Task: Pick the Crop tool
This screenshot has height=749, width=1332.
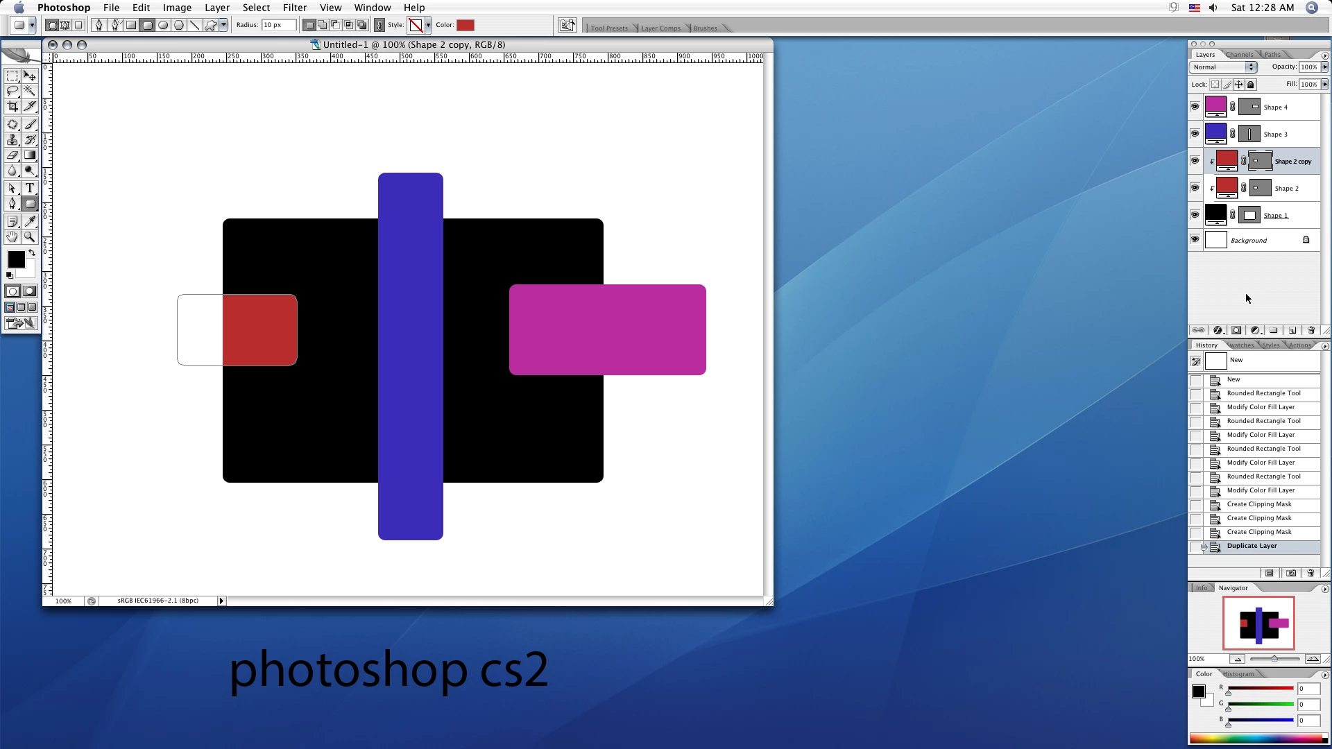Action: [12, 106]
